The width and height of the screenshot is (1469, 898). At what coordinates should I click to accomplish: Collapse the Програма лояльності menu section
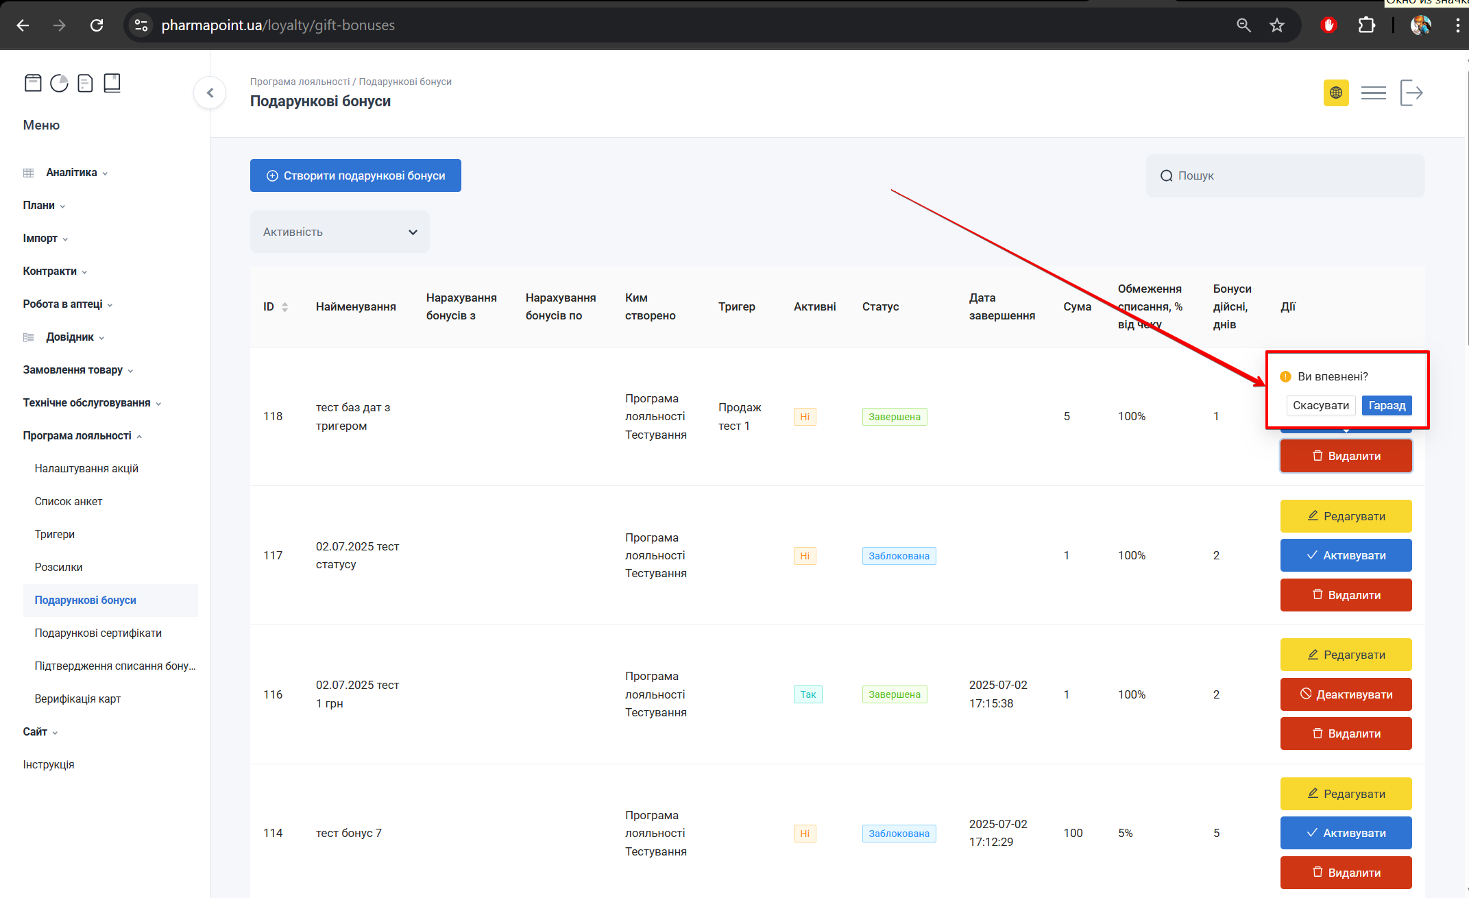[x=77, y=435]
